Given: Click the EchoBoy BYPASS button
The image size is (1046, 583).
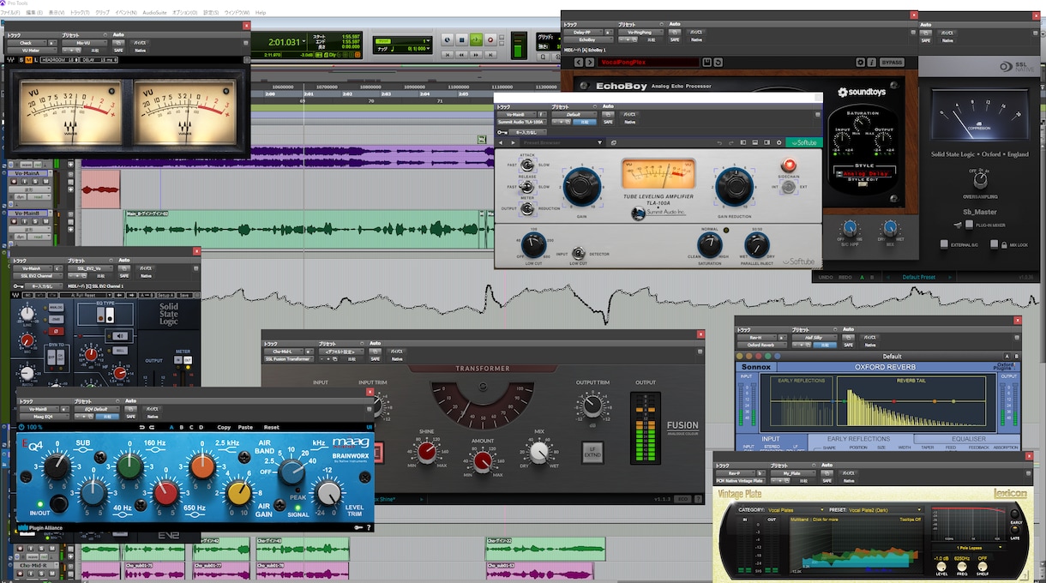Looking at the screenshot, I should click(893, 63).
